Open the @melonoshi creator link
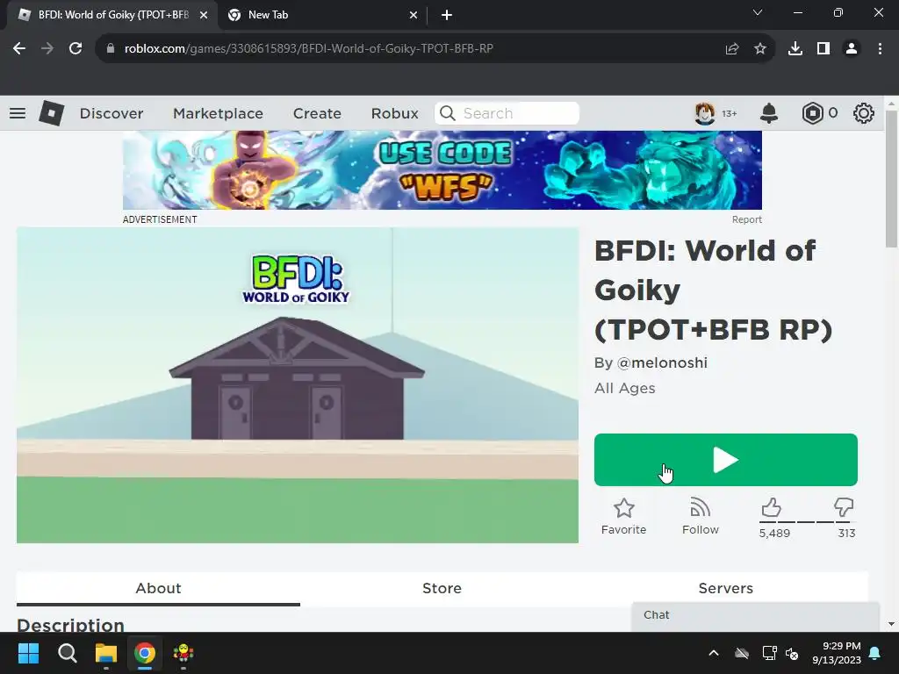899x674 pixels. tap(662, 362)
